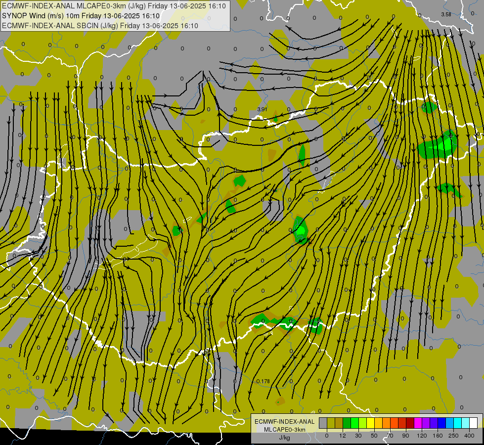The width and height of the screenshot is (484, 445).
Task: Select the pure blue legend swatch
Action: (x=441, y=423)
